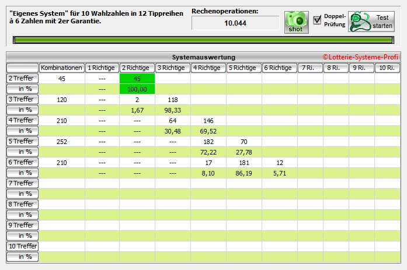Select the 9 Ri. column header
407x270 pixels.
click(x=361, y=68)
